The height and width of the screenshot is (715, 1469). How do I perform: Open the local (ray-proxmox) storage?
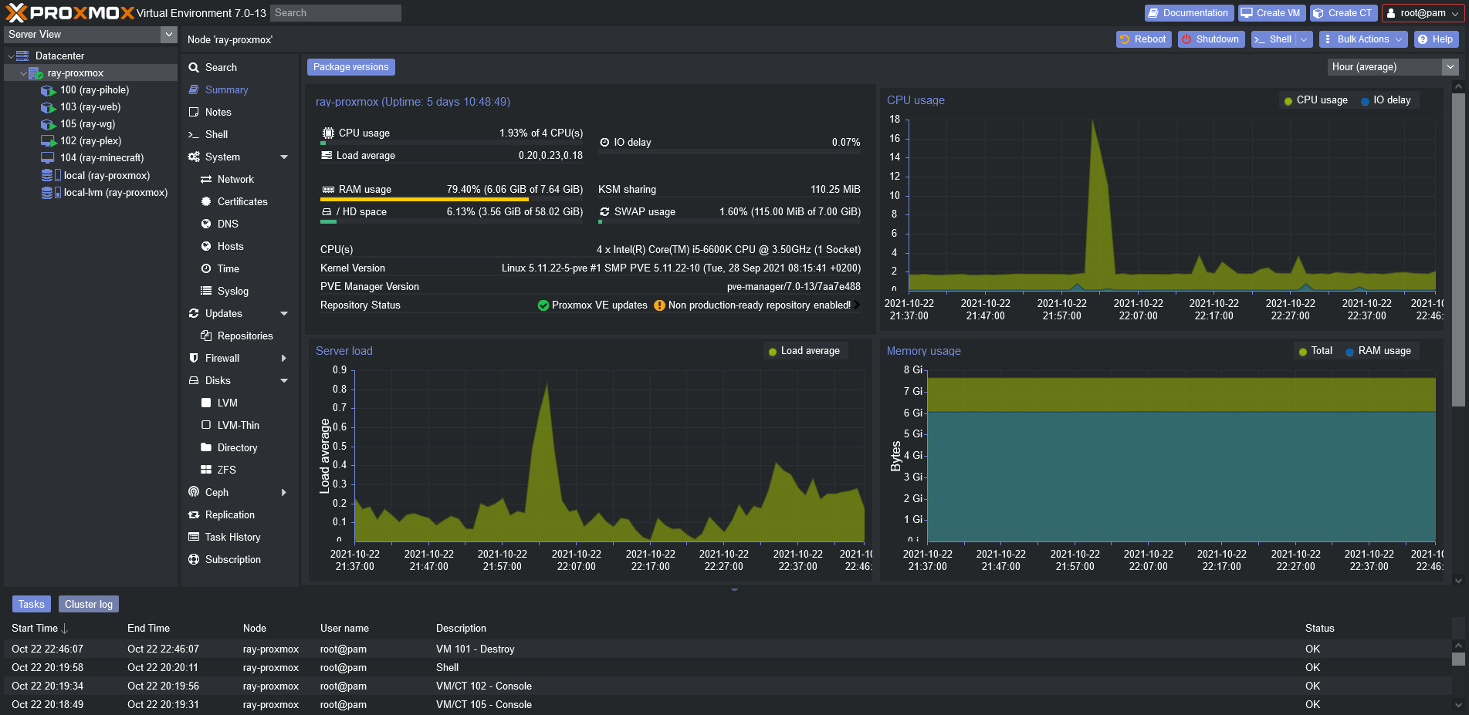pos(106,176)
